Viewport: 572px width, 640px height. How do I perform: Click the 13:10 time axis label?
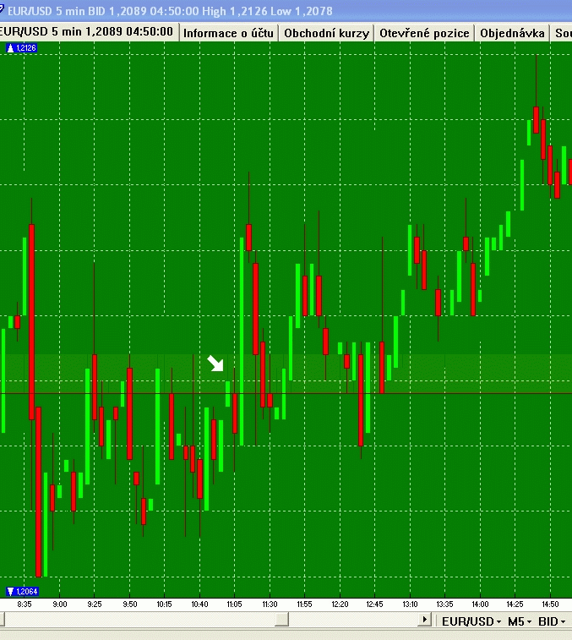pos(410,604)
